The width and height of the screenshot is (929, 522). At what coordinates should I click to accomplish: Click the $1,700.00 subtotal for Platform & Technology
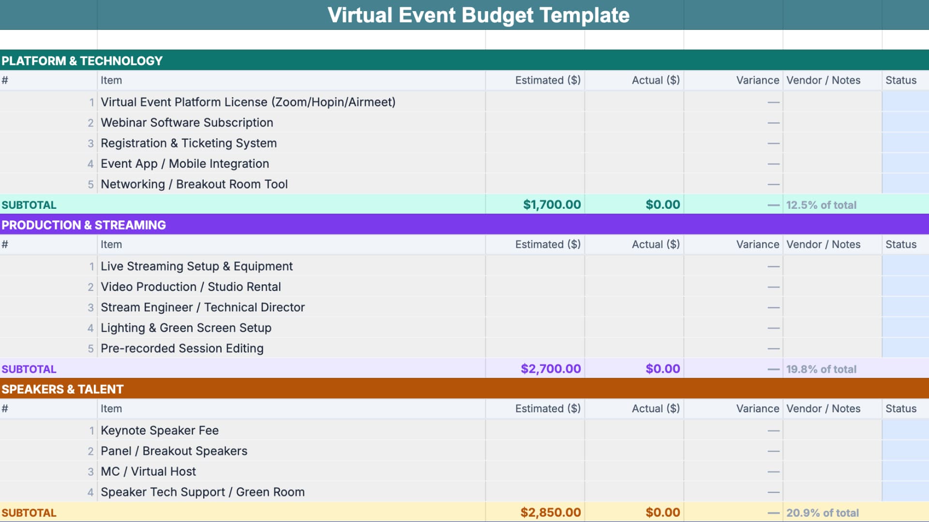click(551, 204)
